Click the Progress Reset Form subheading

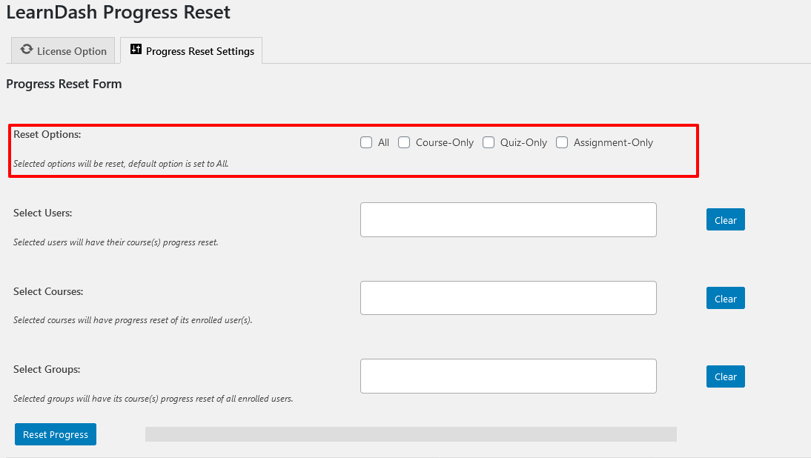(64, 84)
